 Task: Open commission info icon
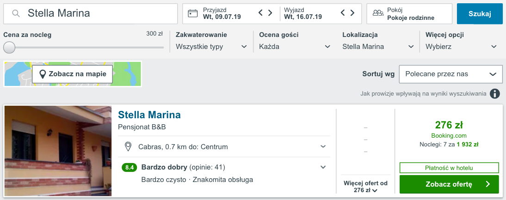coord(495,94)
